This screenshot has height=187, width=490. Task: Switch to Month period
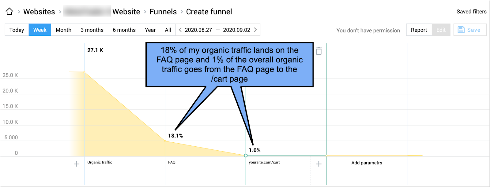point(63,30)
